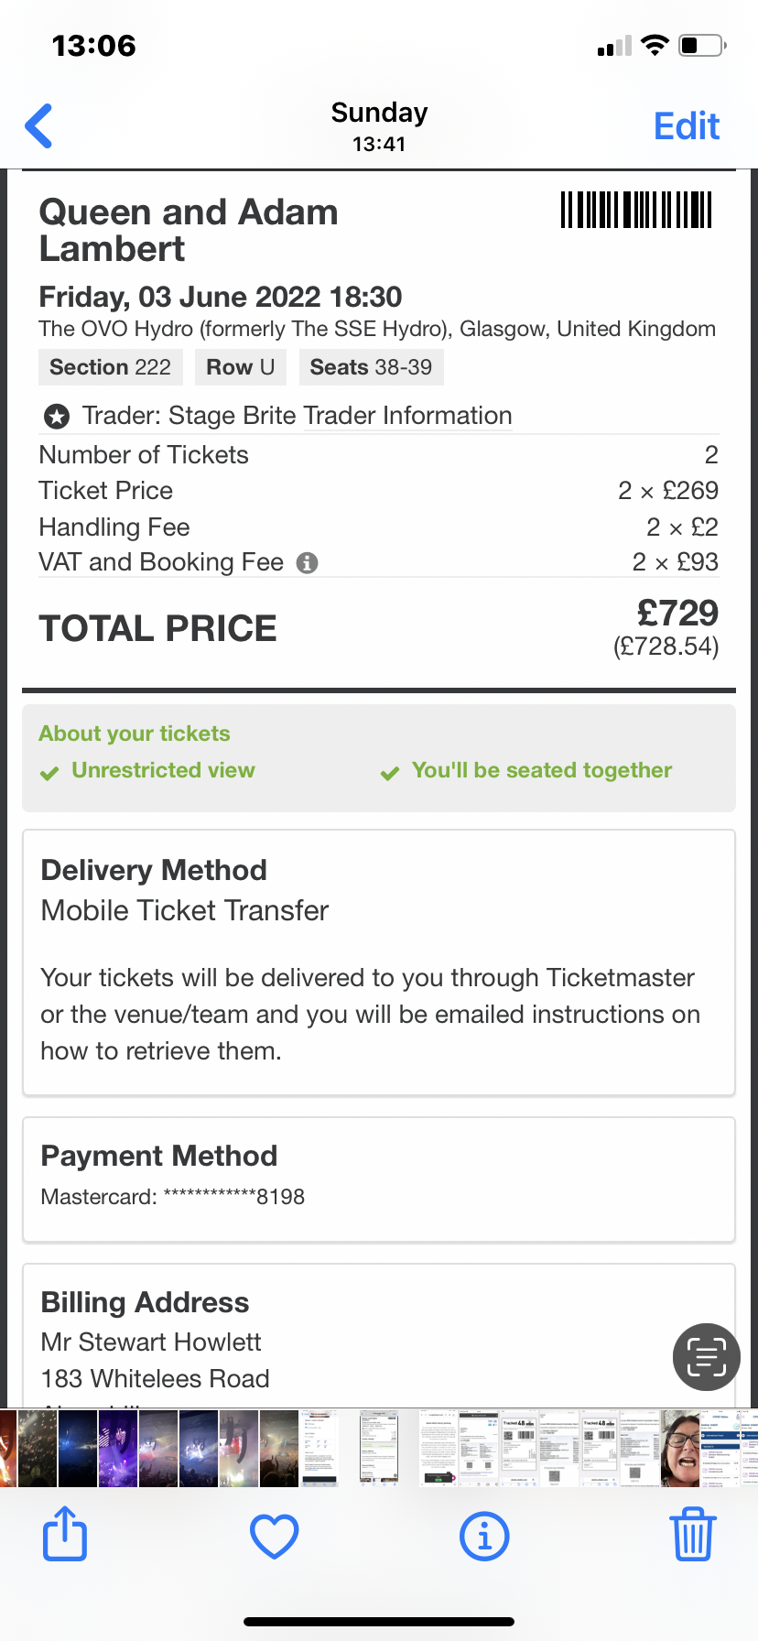Image resolution: width=758 pixels, height=1641 pixels.
Task: Tap the Sunday 13:41 title
Action: click(x=379, y=126)
